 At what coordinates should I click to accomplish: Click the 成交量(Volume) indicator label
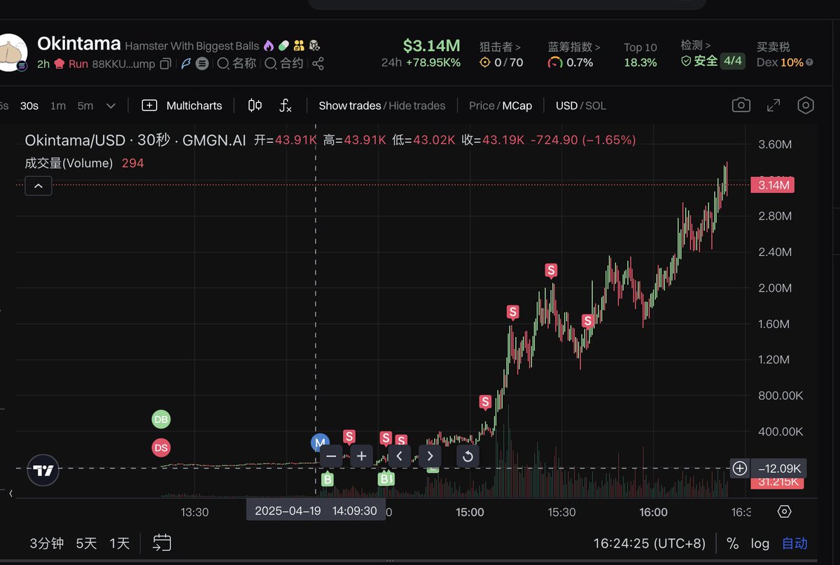point(69,163)
